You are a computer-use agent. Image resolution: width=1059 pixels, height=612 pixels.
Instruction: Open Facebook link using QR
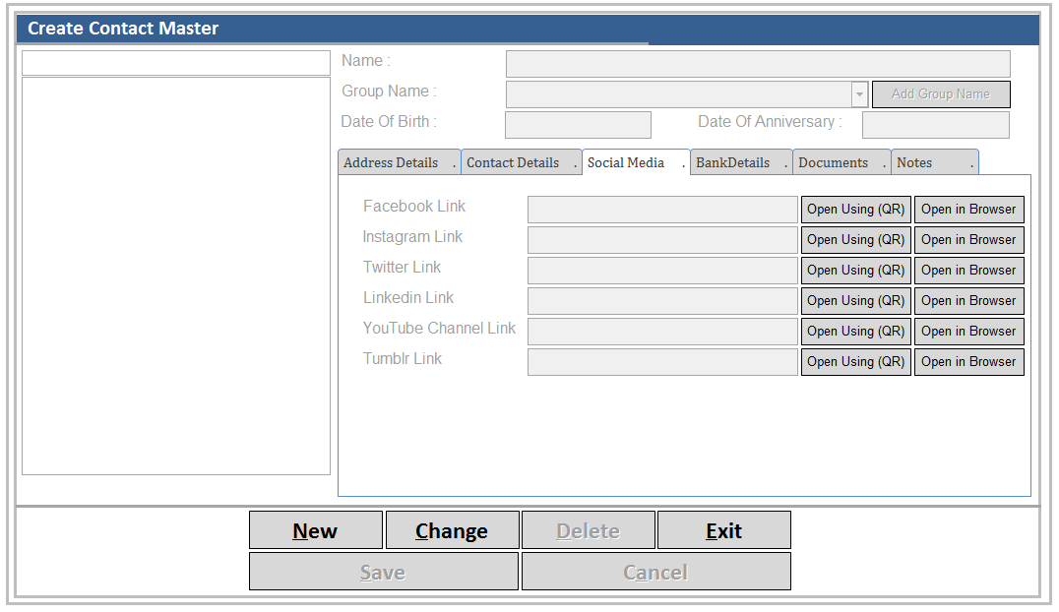pos(855,210)
